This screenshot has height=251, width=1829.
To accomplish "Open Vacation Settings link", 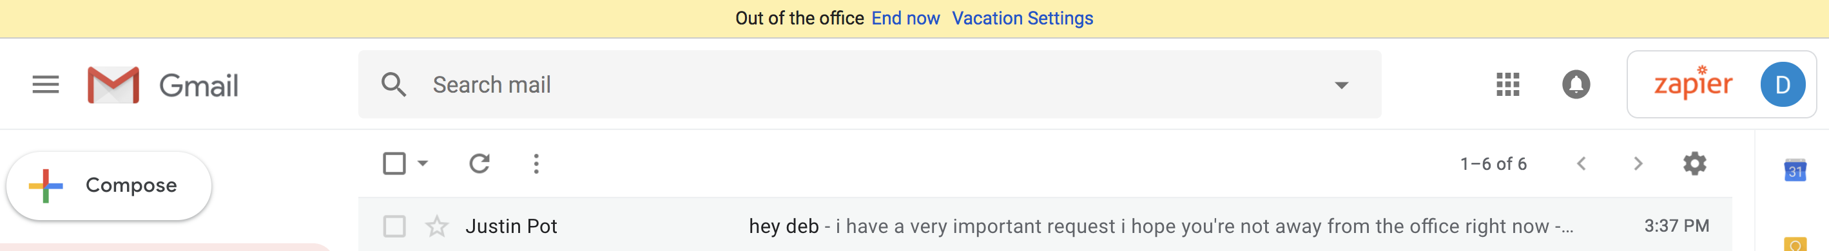I will 1022,19.
